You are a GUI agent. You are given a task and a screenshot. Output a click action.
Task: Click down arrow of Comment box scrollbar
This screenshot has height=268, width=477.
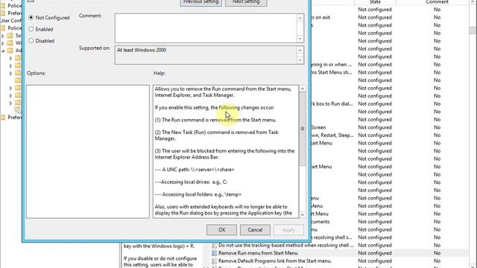pos(300,39)
